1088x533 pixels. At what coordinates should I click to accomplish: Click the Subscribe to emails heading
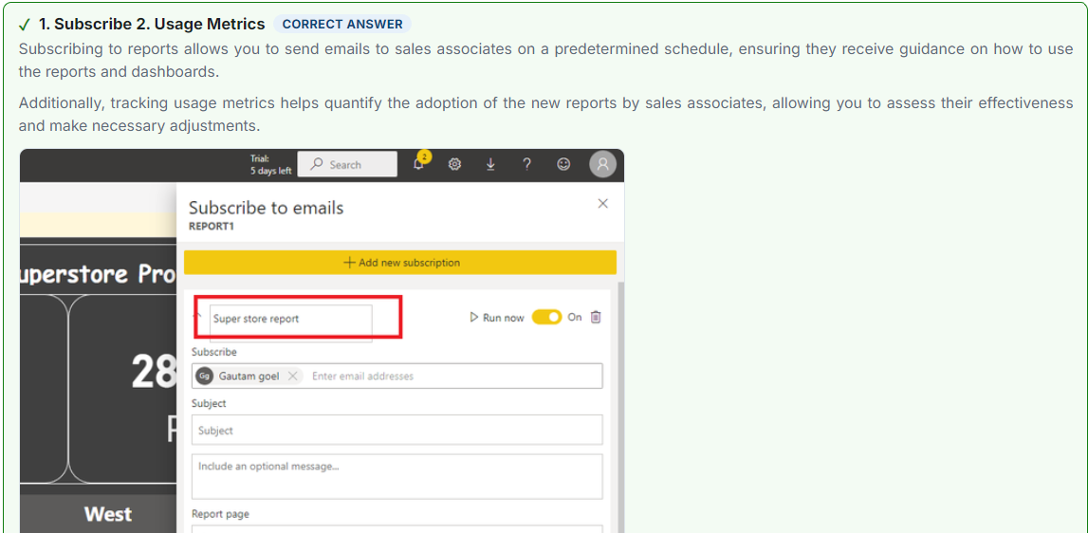pyautogui.click(x=266, y=208)
